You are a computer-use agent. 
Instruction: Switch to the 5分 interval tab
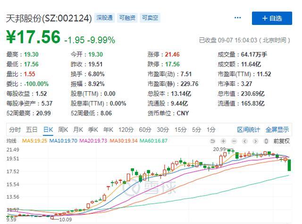(x=196, y=130)
